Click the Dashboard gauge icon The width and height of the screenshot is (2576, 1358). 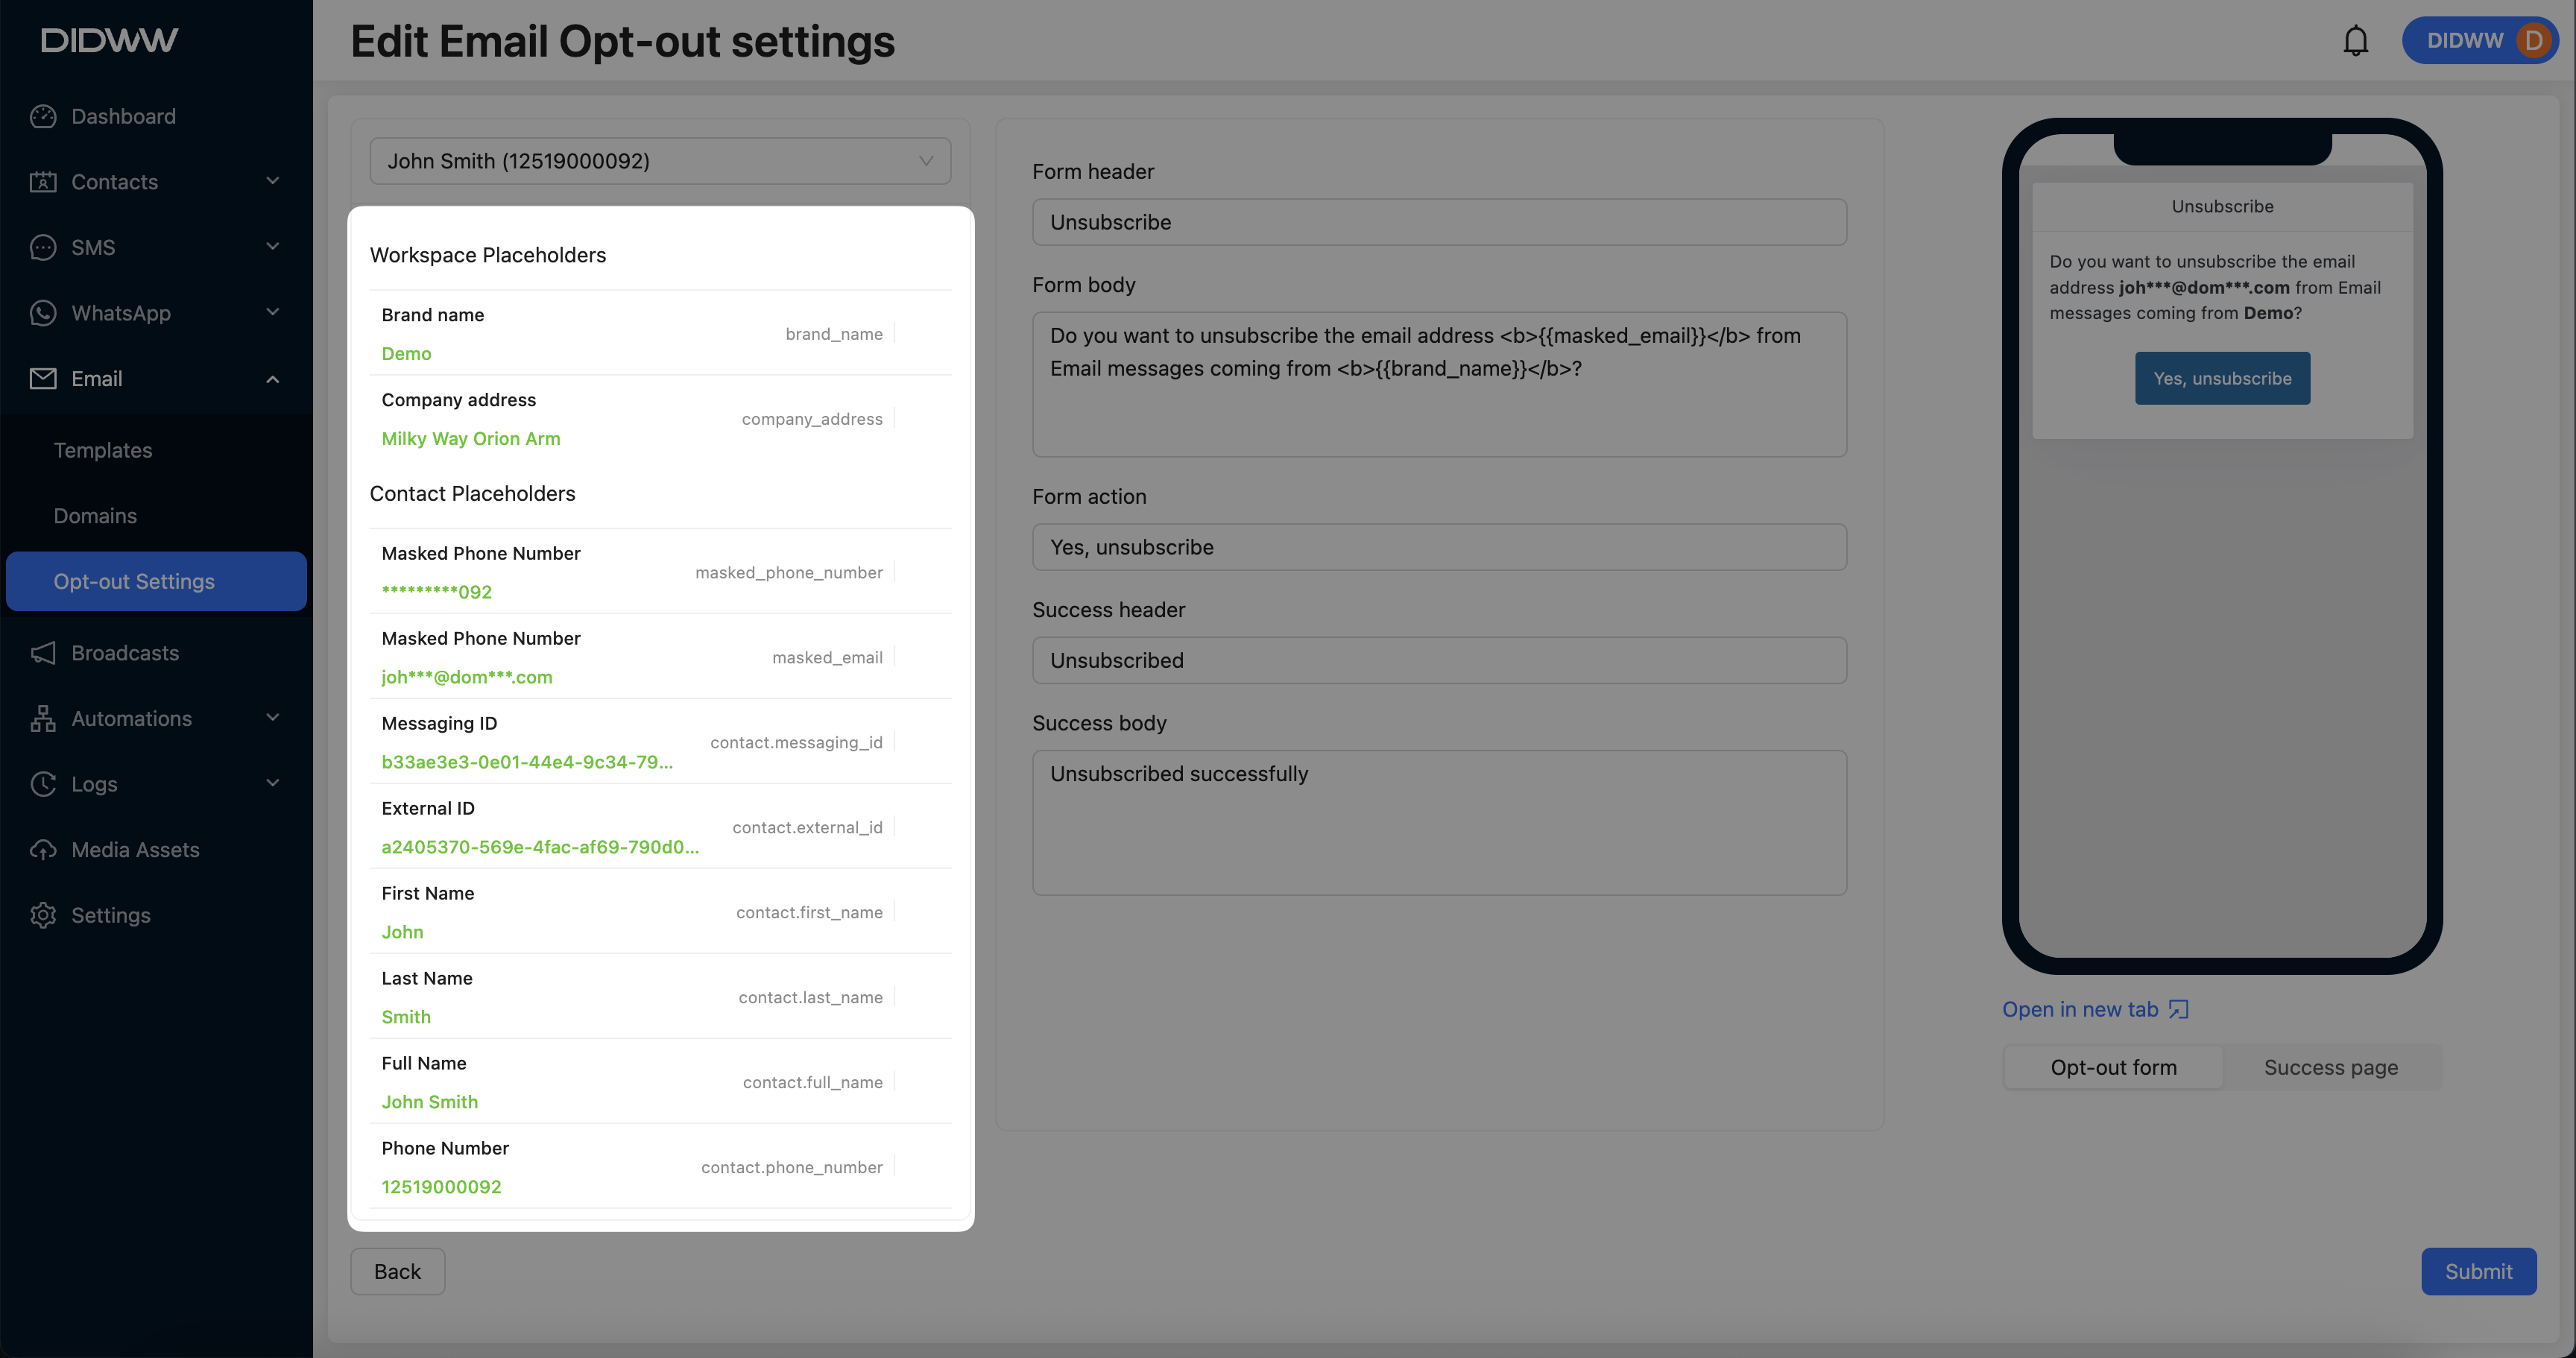click(x=43, y=116)
